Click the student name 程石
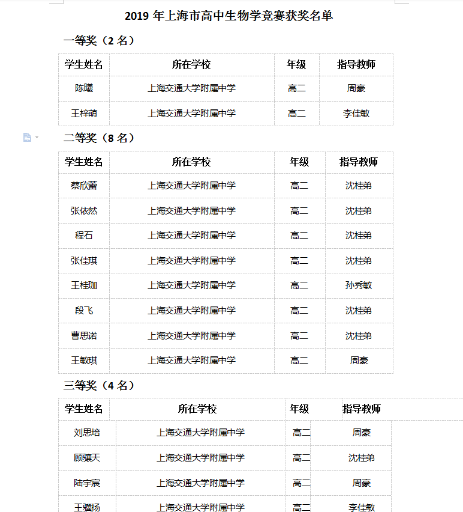This screenshot has height=512, width=463. (84, 236)
